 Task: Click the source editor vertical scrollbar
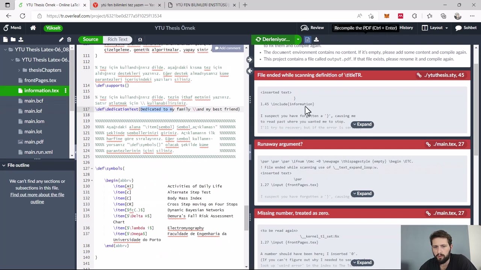[x=247, y=217]
